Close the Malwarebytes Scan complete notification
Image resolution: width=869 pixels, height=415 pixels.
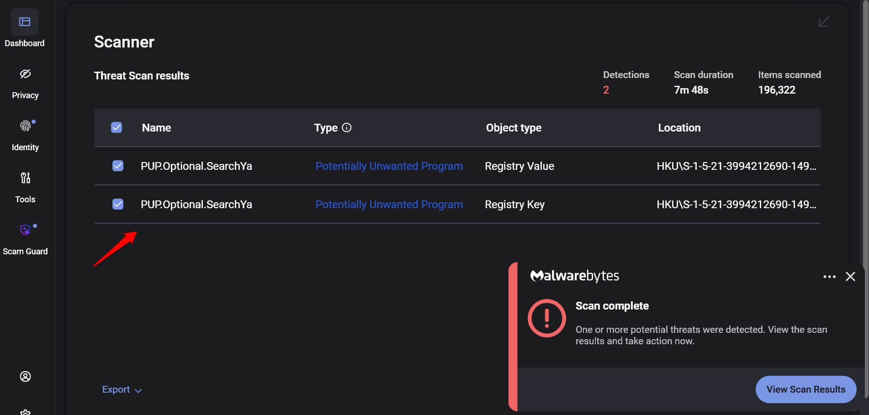click(850, 277)
